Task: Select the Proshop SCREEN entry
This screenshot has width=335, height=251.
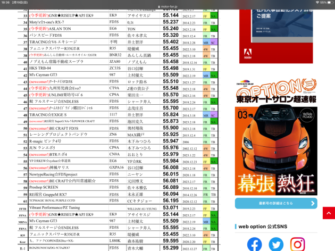Action: (x=44, y=187)
